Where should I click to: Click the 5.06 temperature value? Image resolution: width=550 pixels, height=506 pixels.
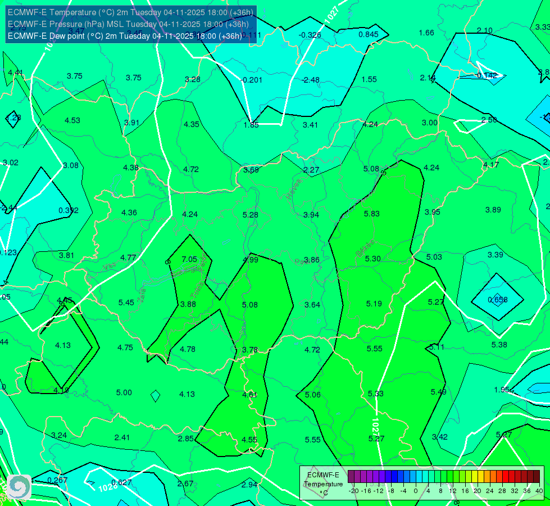312,395
